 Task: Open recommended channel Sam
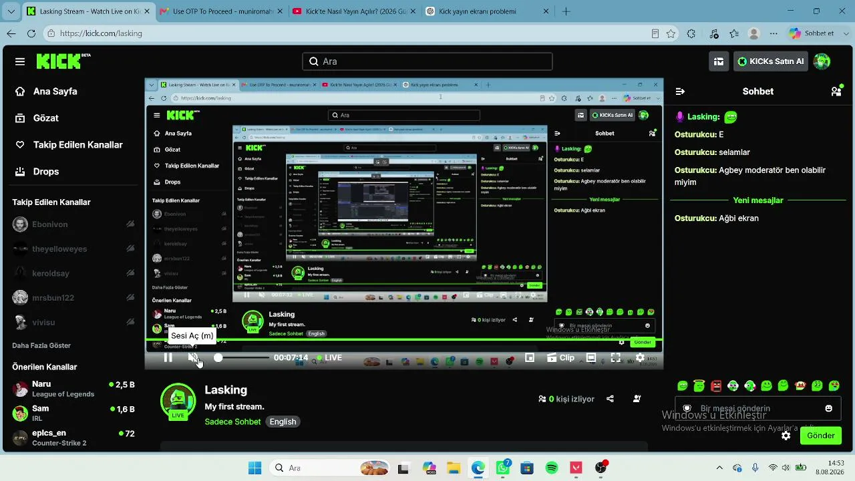tap(73, 413)
